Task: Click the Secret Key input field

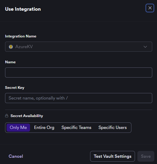Action: (x=78, y=98)
